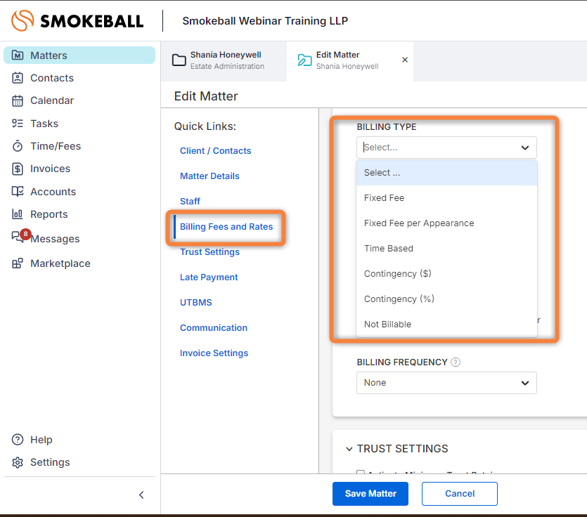Open Tasks via its checklist icon
The image size is (587, 517).
[x=18, y=124]
